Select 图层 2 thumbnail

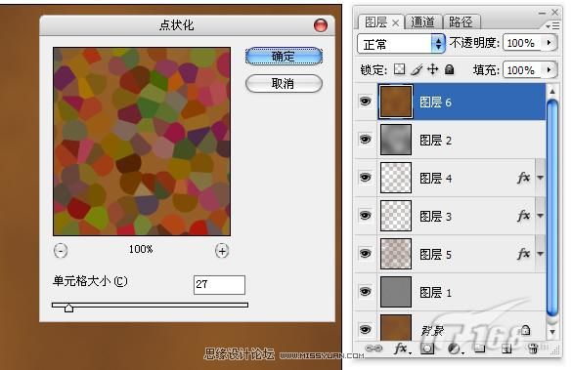coord(396,140)
